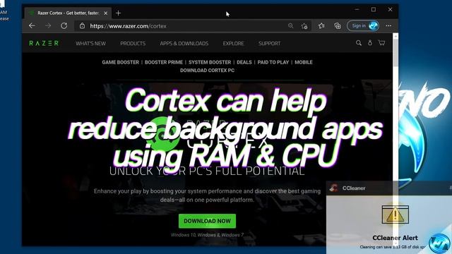
Task: Add this page to favorites star
Action: pyautogui.click(x=304, y=26)
